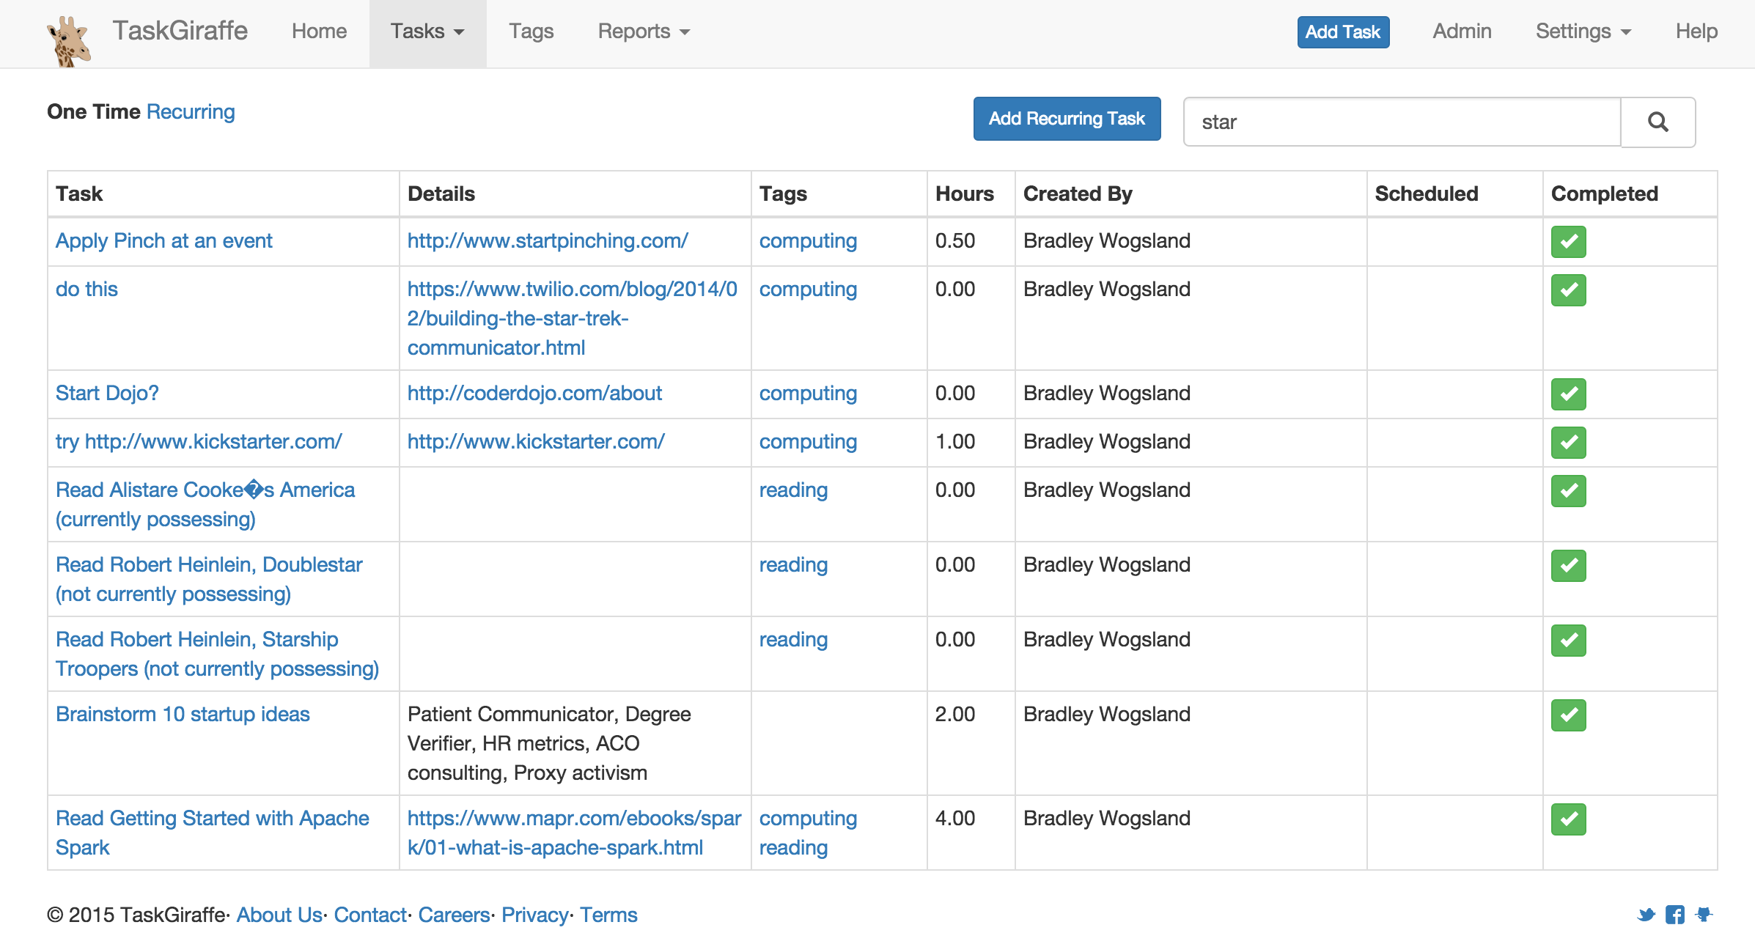
Task: Open the GitHub footer icon
Action: [x=1704, y=914]
